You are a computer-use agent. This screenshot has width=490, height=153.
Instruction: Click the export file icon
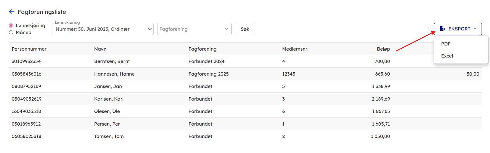[x=442, y=29]
